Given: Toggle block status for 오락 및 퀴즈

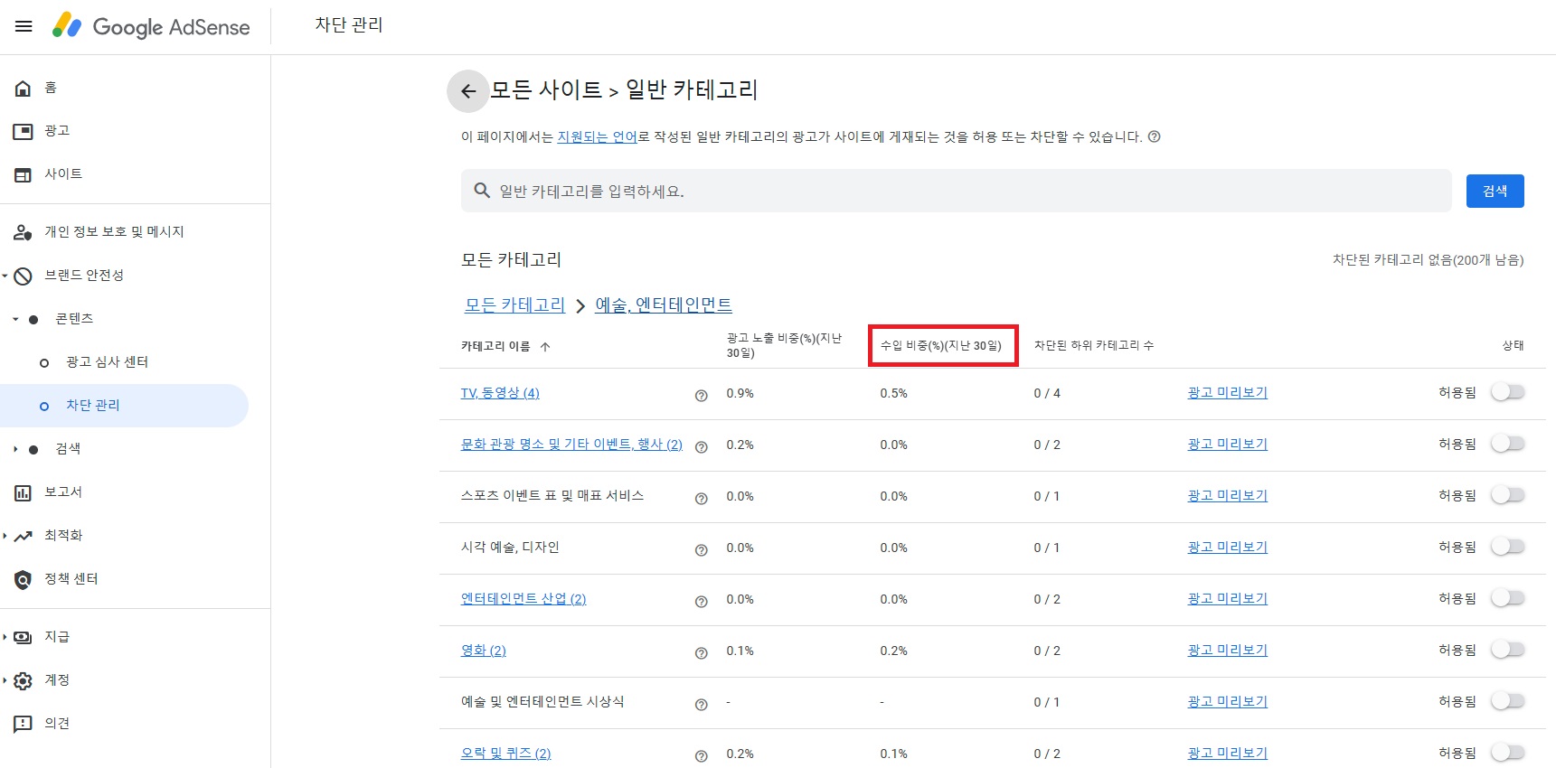Looking at the screenshot, I should click(x=1507, y=753).
